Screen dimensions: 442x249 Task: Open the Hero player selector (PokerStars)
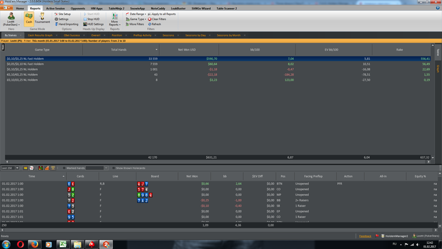[x=11, y=19]
